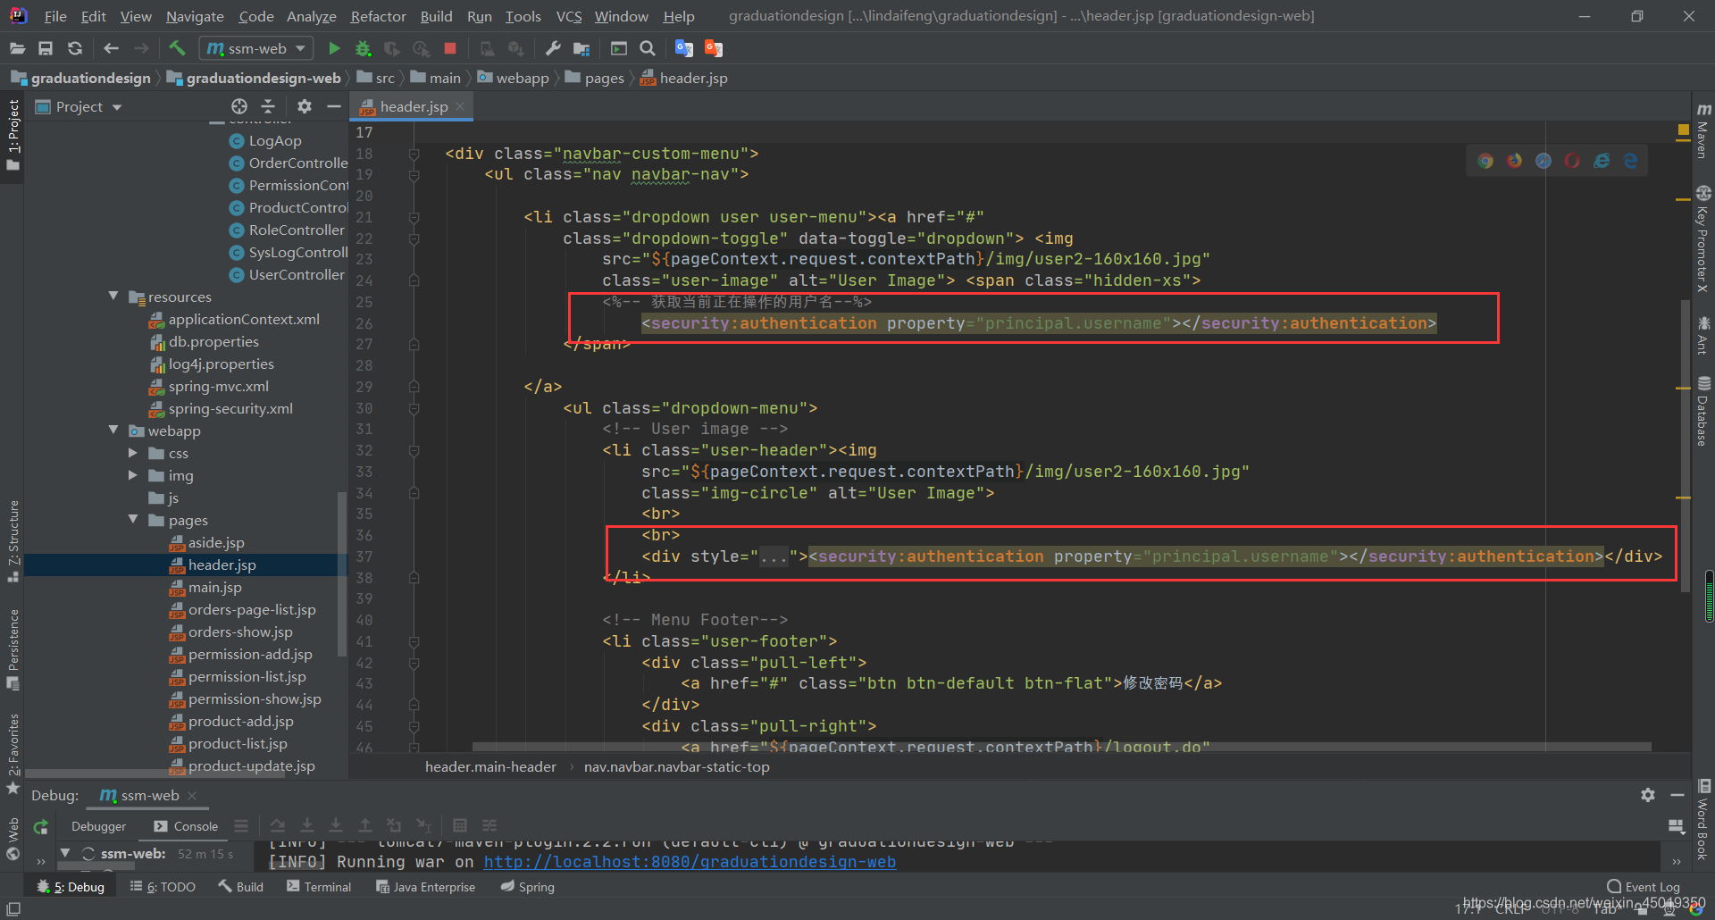Click the Search Everywhere magnifier icon
1715x920 pixels.
(648, 48)
